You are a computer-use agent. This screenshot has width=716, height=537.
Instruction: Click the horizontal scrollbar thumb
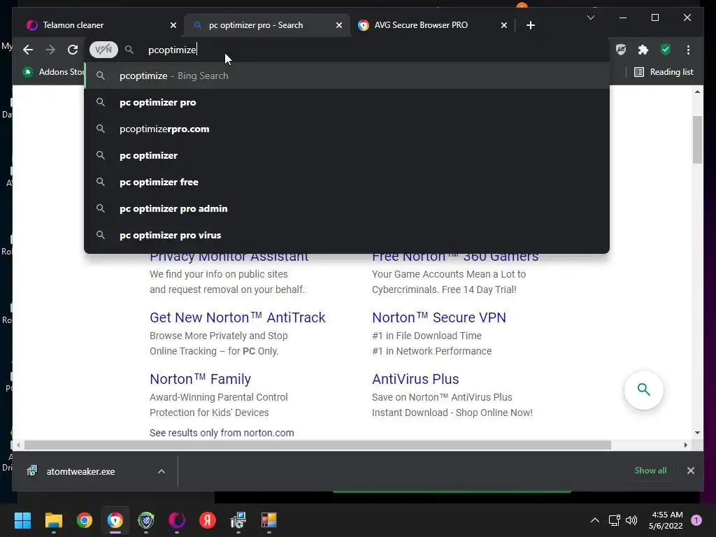tap(317, 445)
